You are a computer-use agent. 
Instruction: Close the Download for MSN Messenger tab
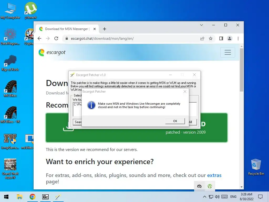95,29
